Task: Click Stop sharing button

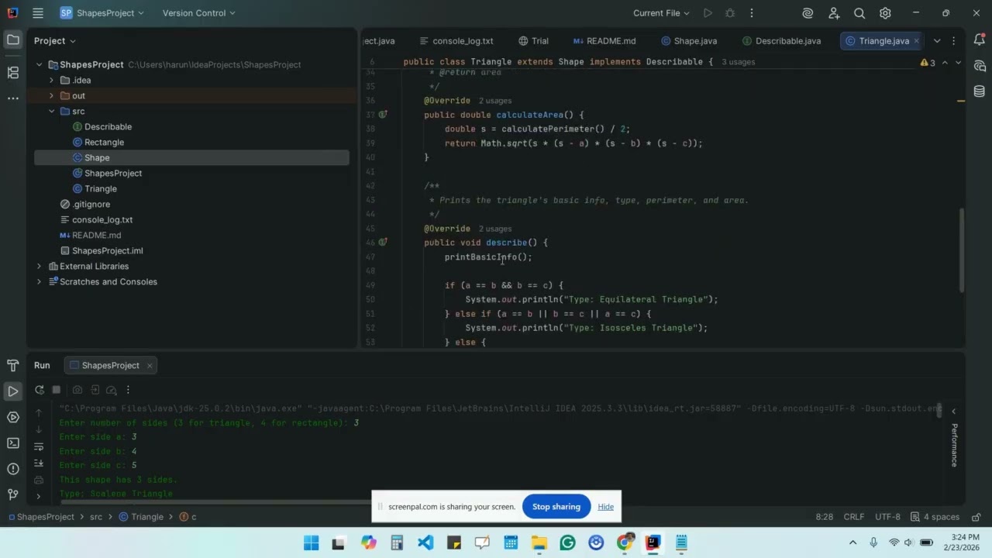Action: pyautogui.click(x=556, y=507)
